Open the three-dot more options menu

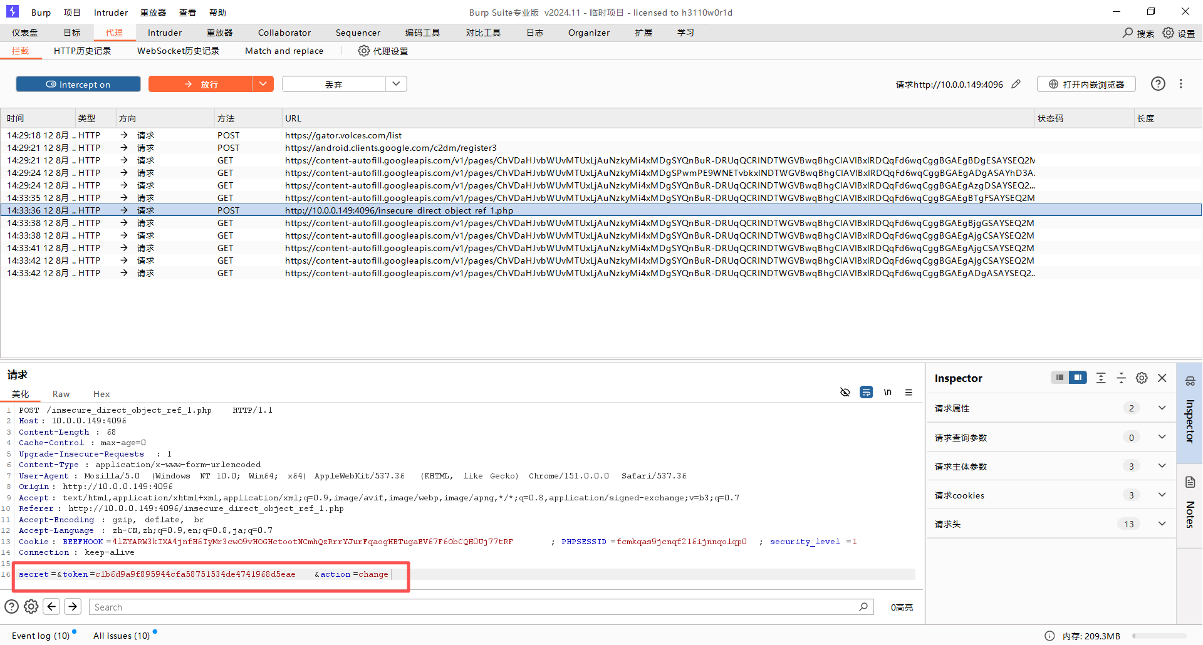(x=1181, y=84)
